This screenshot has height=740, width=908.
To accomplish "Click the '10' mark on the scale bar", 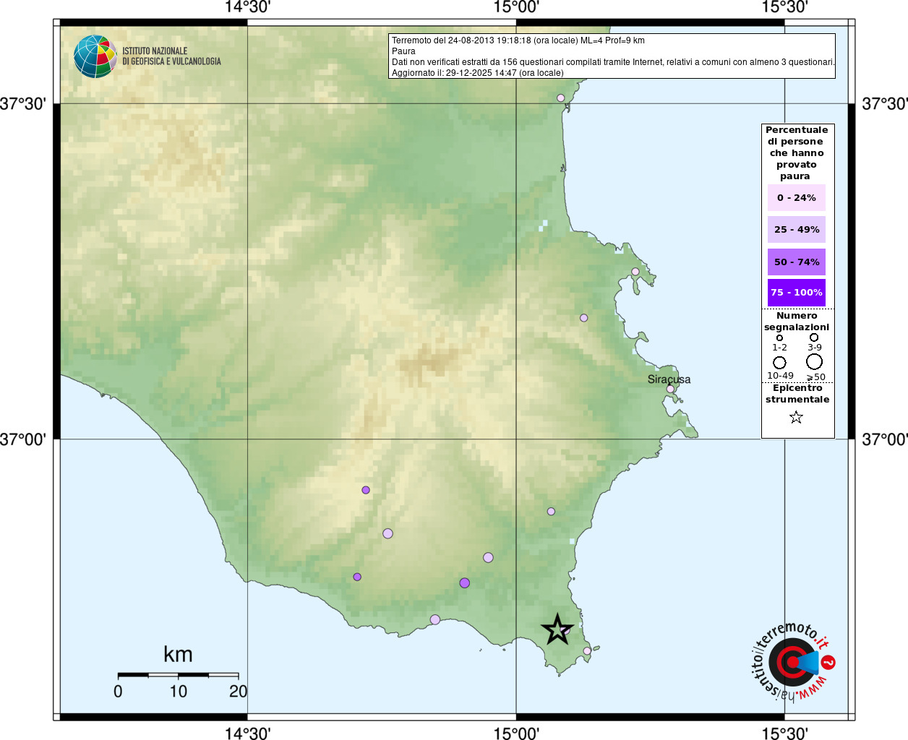I will [178, 692].
